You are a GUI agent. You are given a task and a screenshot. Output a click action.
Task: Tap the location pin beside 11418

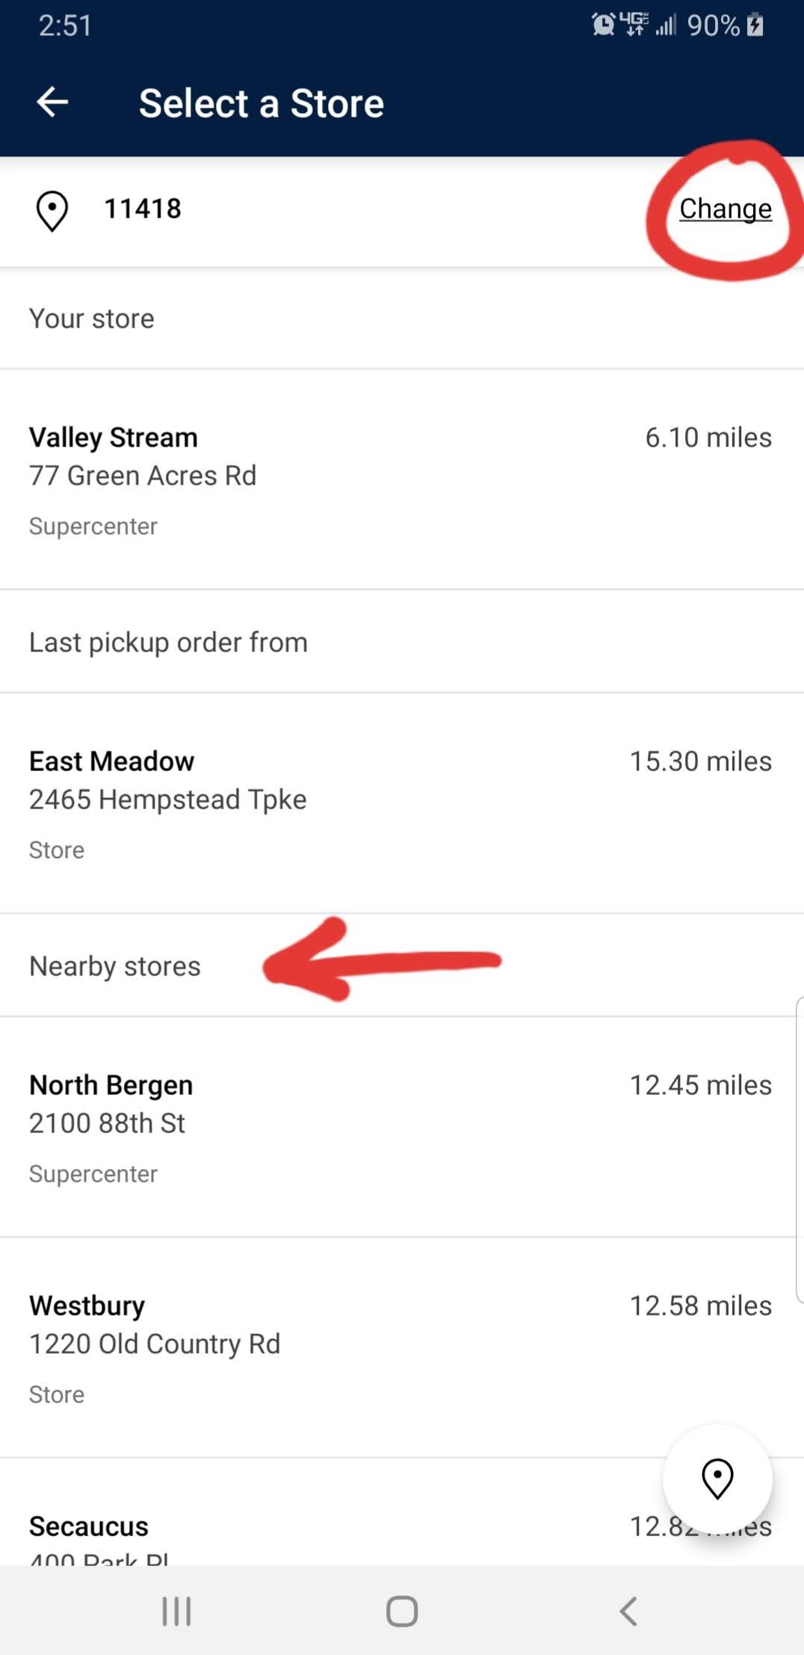(52, 211)
